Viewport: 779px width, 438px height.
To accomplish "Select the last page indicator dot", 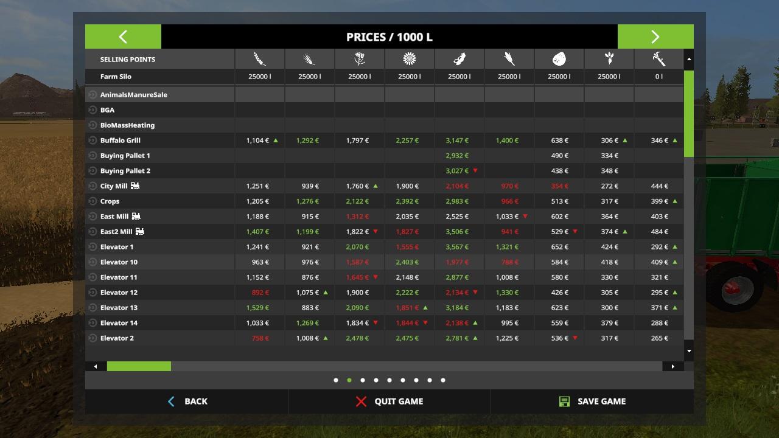I will (x=443, y=380).
